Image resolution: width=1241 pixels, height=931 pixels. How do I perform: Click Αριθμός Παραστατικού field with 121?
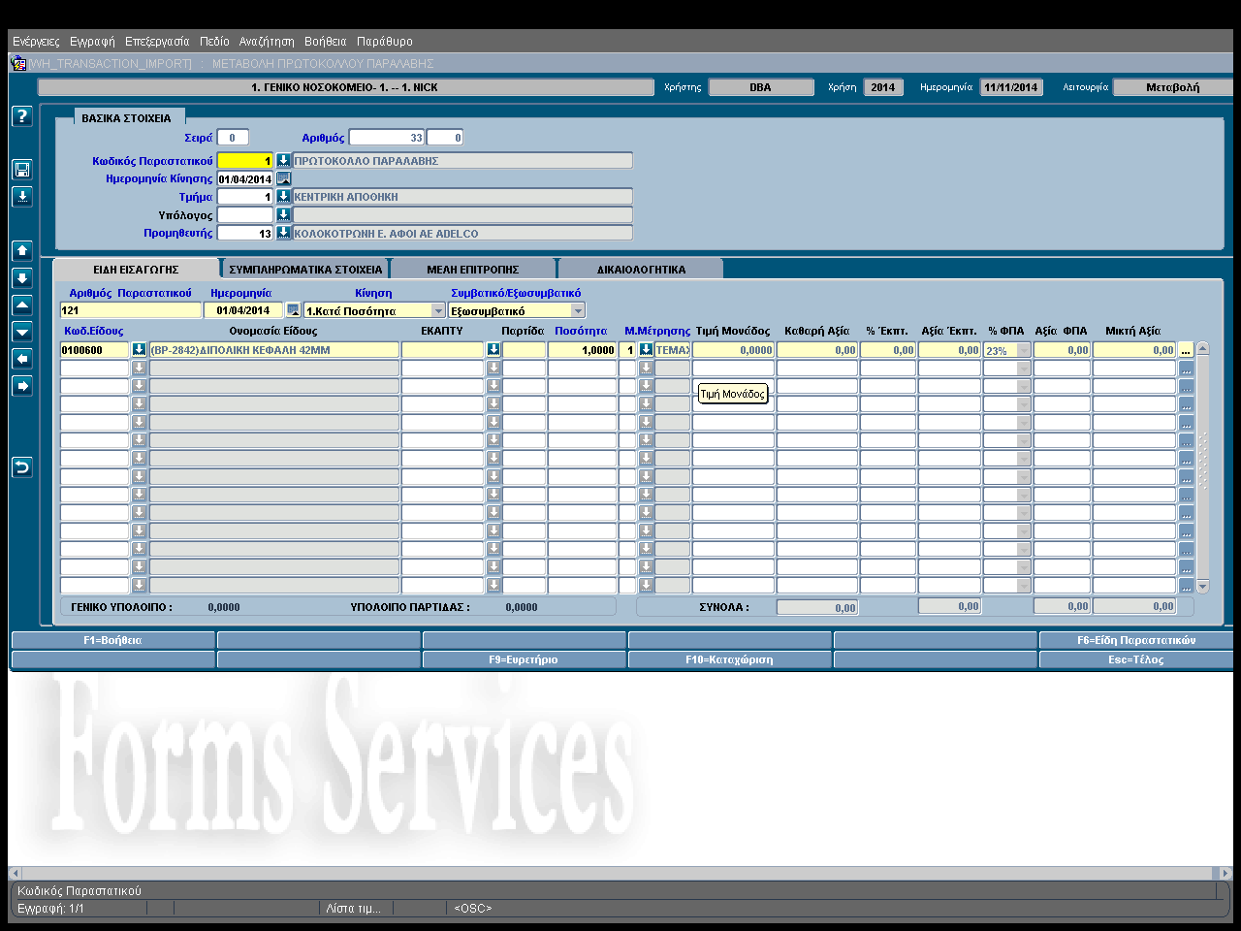[x=131, y=310]
